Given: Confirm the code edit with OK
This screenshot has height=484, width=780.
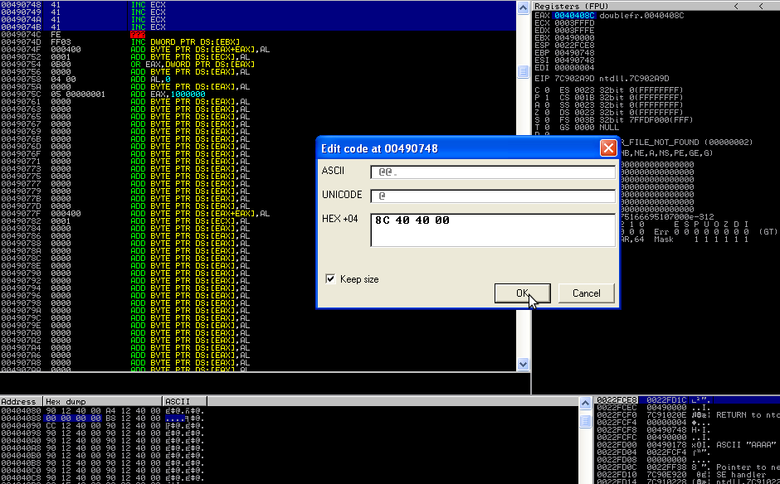Looking at the screenshot, I should [x=522, y=293].
